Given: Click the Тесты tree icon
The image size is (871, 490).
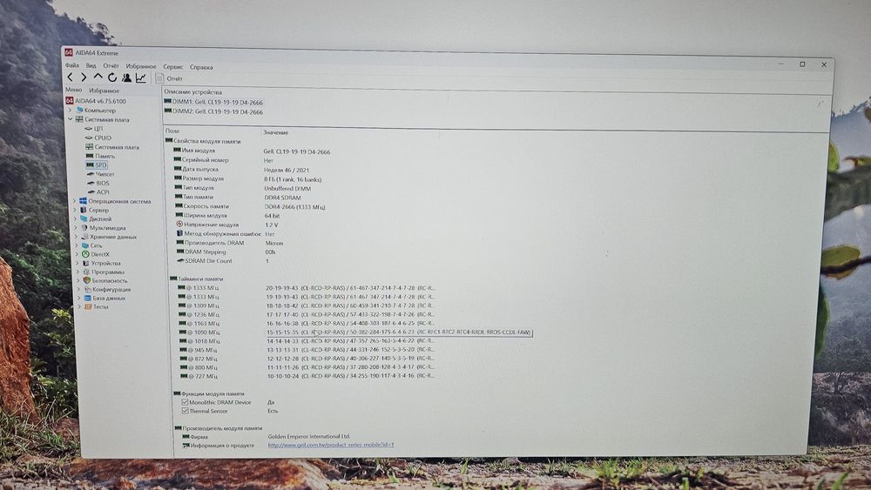Looking at the screenshot, I should coord(88,306).
